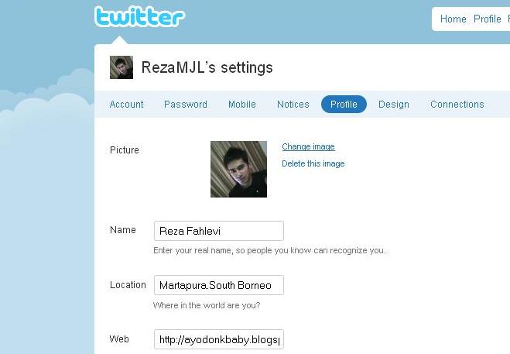Open the Home link in the top navigation
The width and height of the screenshot is (510, 354).
coord(453,19)
